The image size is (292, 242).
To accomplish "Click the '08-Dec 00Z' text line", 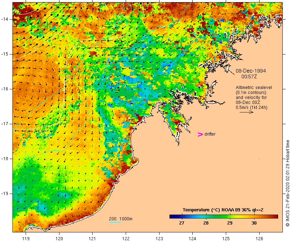I will pyautogui.click(x=248, y=102).
